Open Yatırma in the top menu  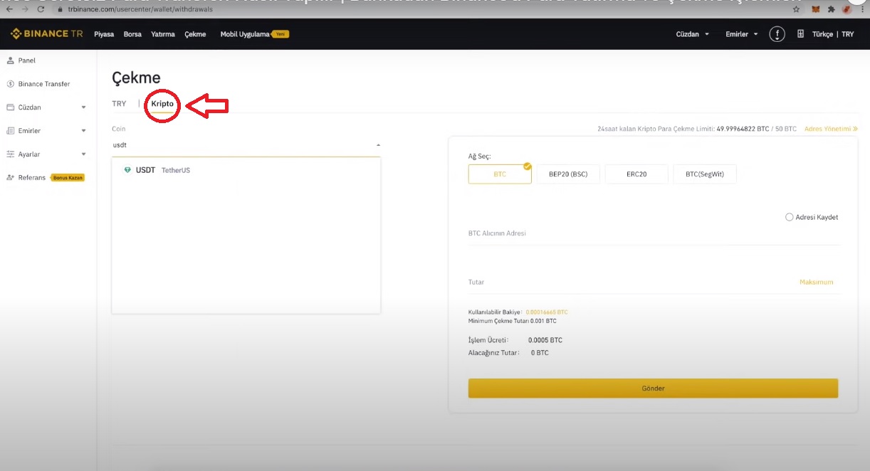[x=163, y=34]
